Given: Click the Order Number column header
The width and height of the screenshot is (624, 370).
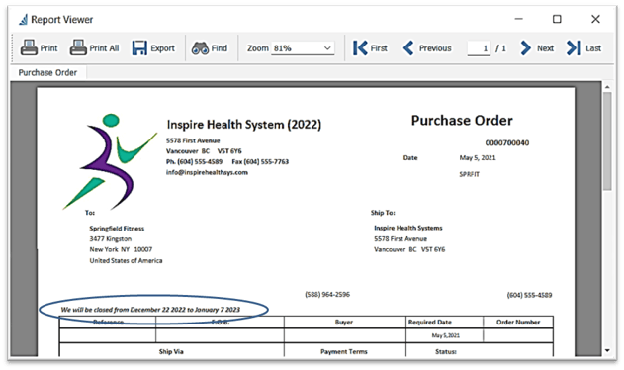Looking at the screenshot, I should click(x=518, y=322).
